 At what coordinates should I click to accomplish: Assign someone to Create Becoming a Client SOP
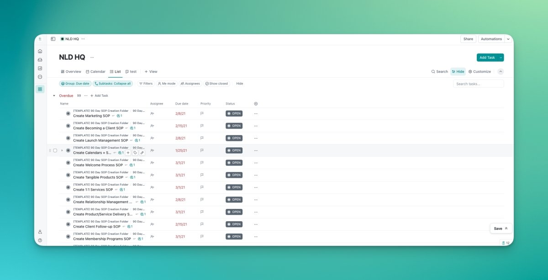[x=153, y=125]
